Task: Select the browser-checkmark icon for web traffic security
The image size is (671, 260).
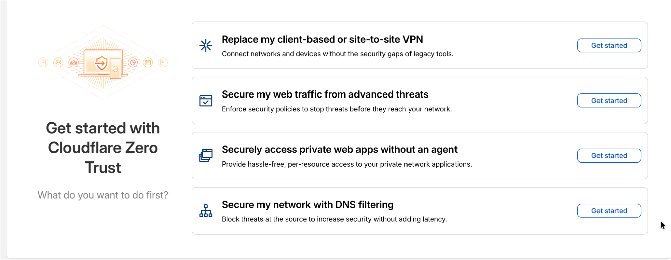Action: 206,101
